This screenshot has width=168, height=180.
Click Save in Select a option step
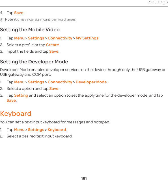[54, 89]
